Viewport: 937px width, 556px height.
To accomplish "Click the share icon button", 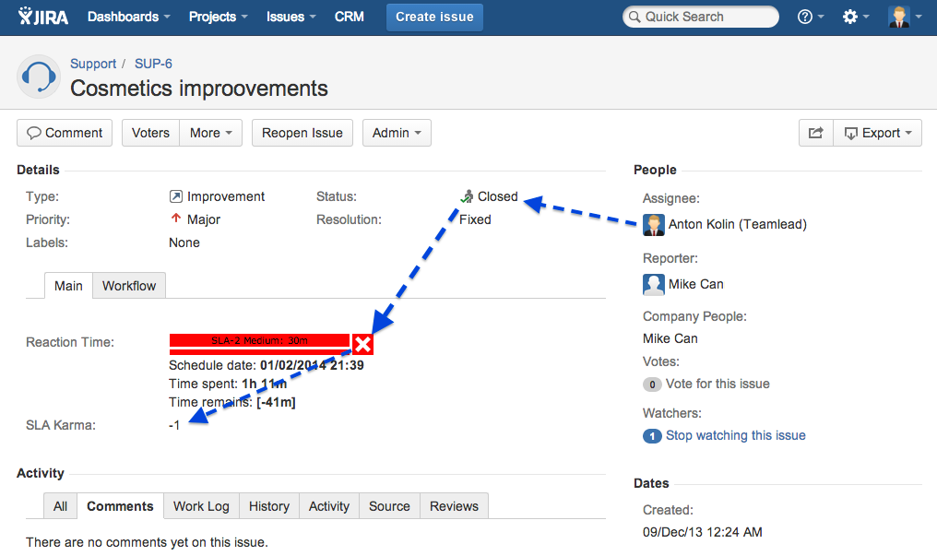I will pos(815,133).
